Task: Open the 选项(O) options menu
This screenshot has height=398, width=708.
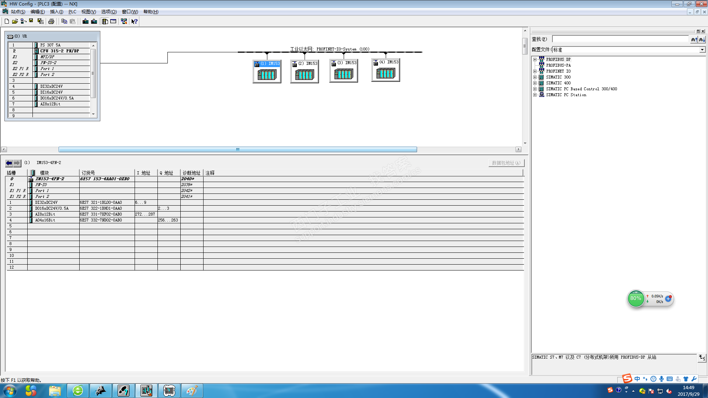Action: [x=109, y=12]
